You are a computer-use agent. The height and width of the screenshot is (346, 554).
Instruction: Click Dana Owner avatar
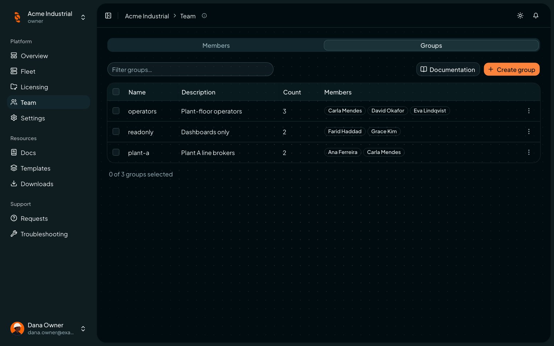coord(17,328)
